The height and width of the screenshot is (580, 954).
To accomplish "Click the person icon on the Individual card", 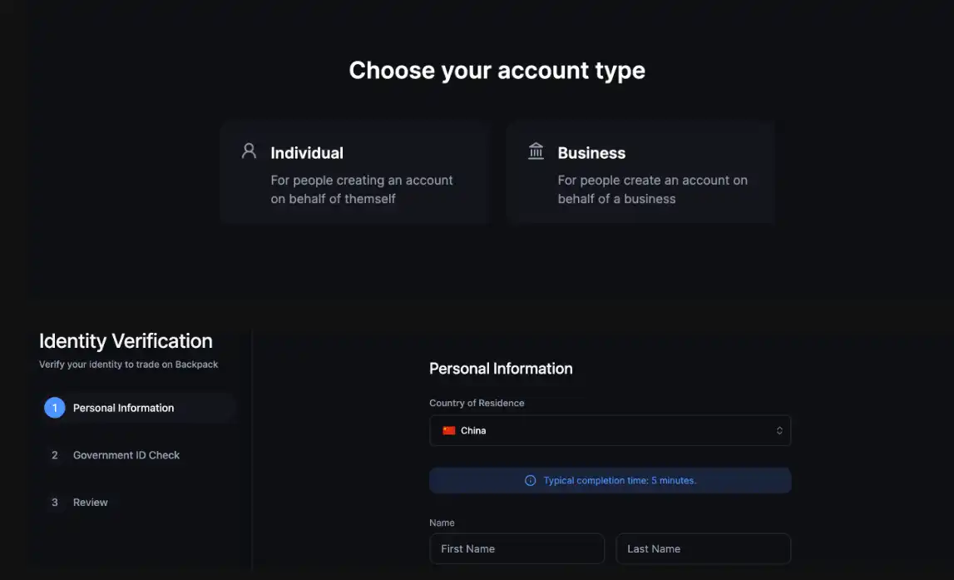I will (x=249, y=151).
